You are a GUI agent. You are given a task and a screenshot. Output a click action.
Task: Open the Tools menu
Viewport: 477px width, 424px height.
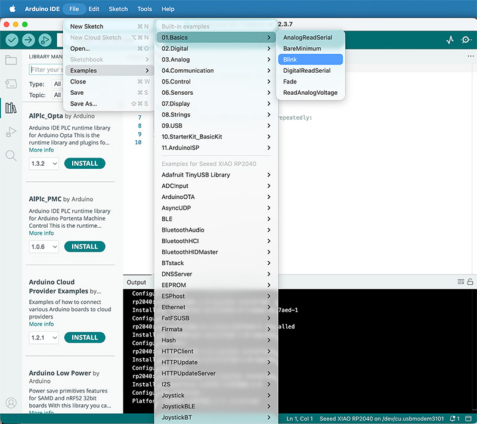click(144, 9)
